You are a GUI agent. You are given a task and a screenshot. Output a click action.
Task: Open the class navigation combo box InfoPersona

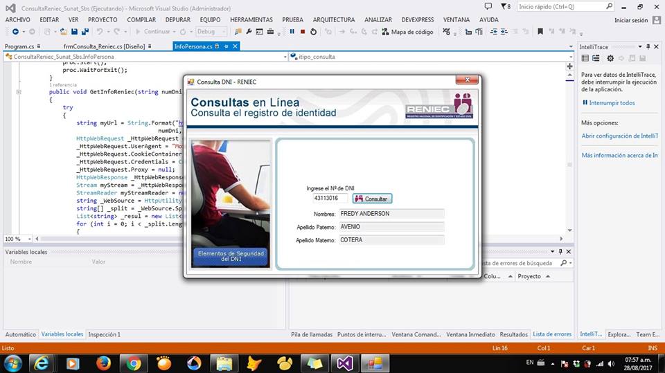145,57
